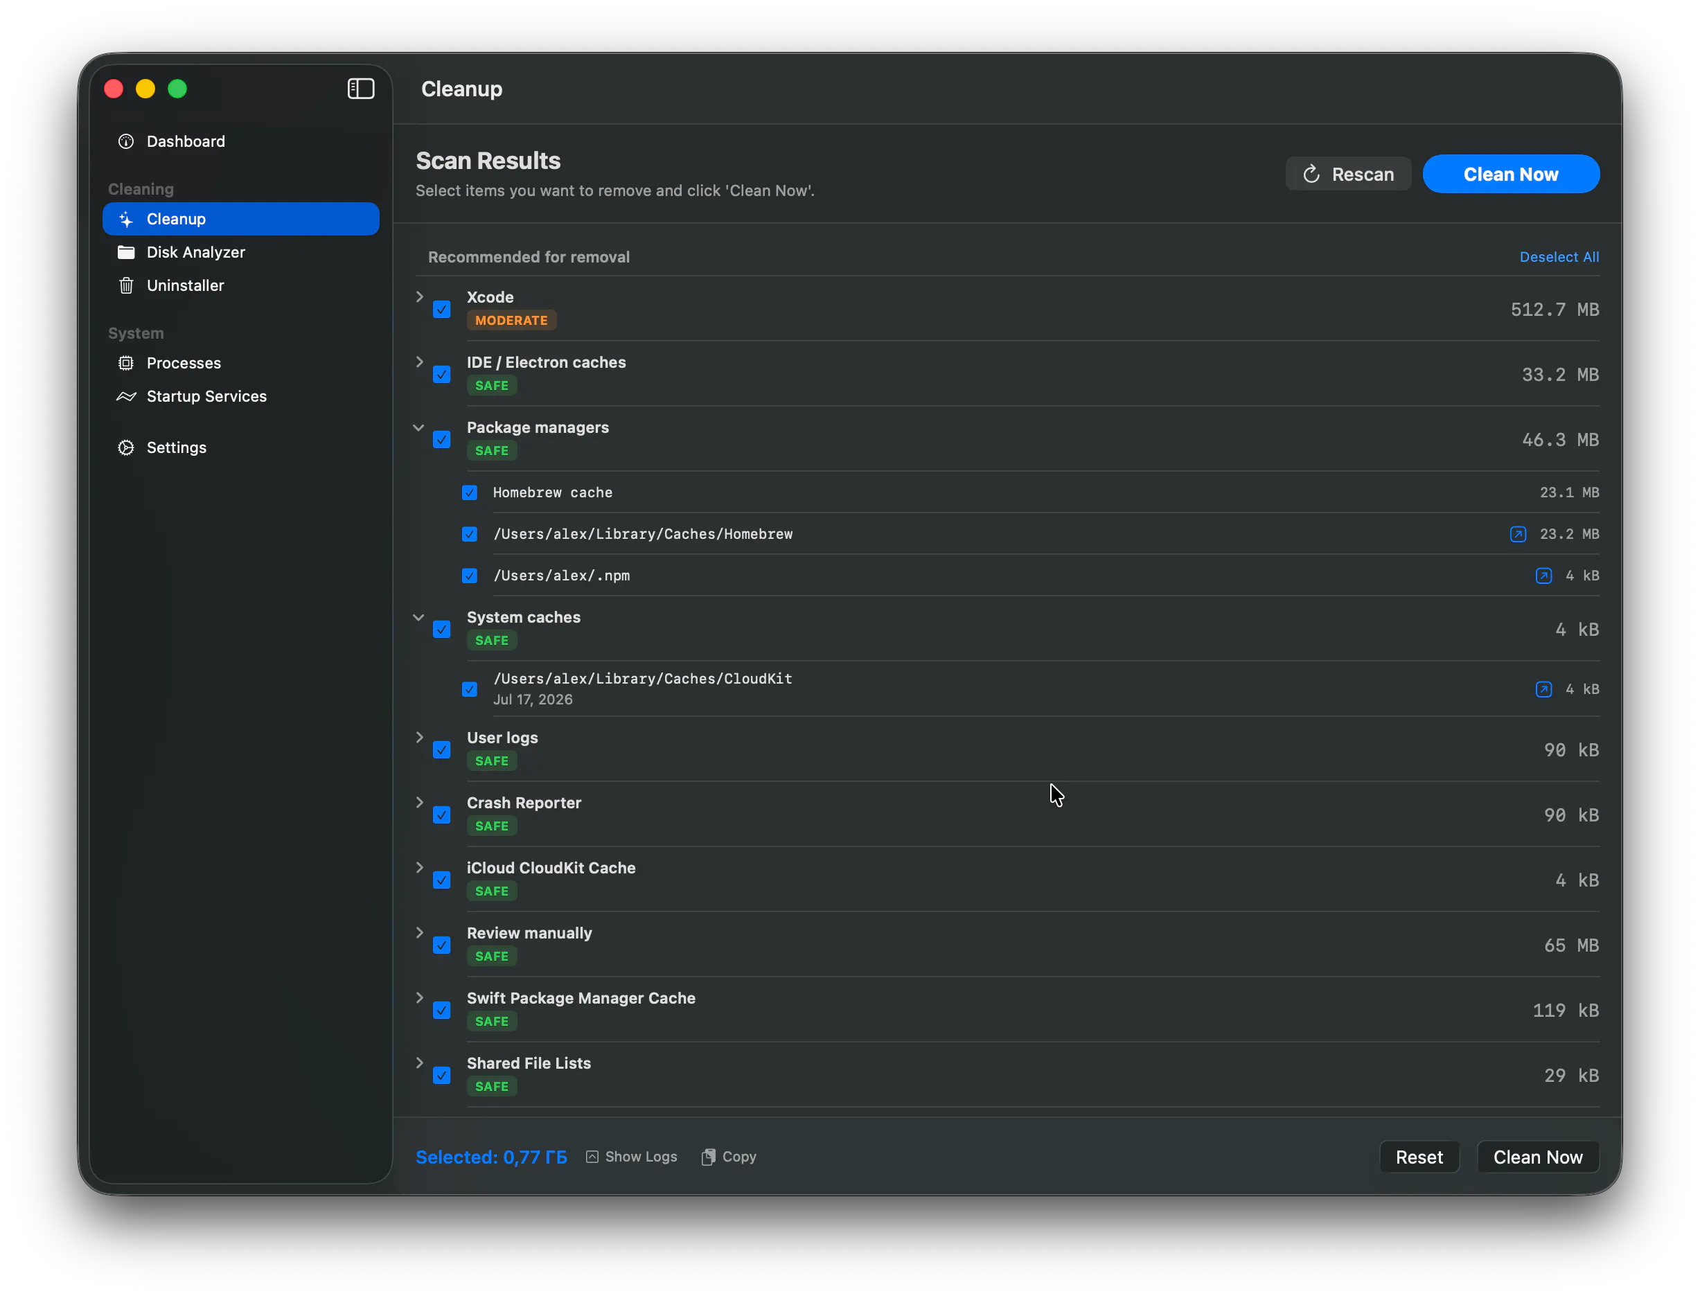Click the 46.3 MB size value
Viewport: 1700px width, 1298px height.
tap(1560, 441)
